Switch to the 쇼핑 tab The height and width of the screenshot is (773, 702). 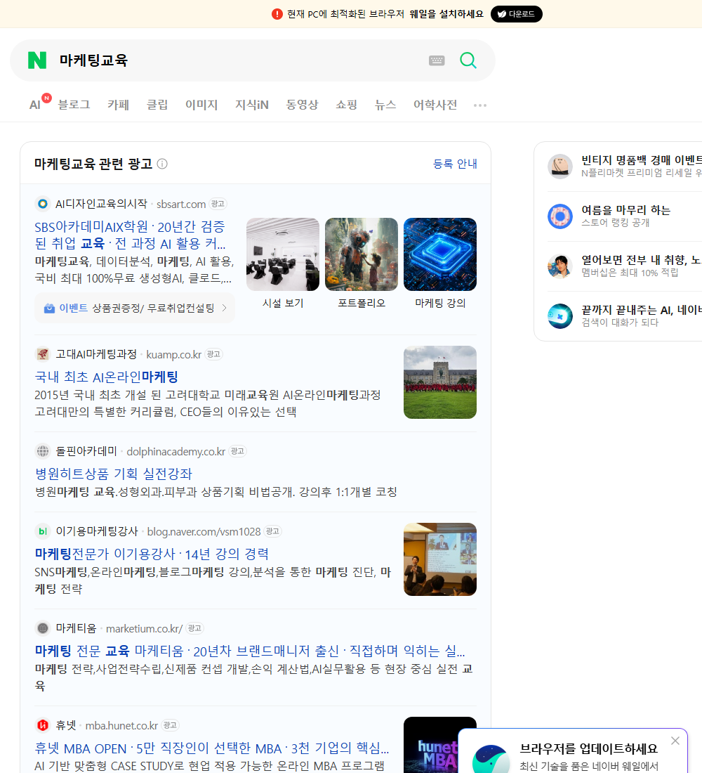pyautogui.click(x=346, y=105)
